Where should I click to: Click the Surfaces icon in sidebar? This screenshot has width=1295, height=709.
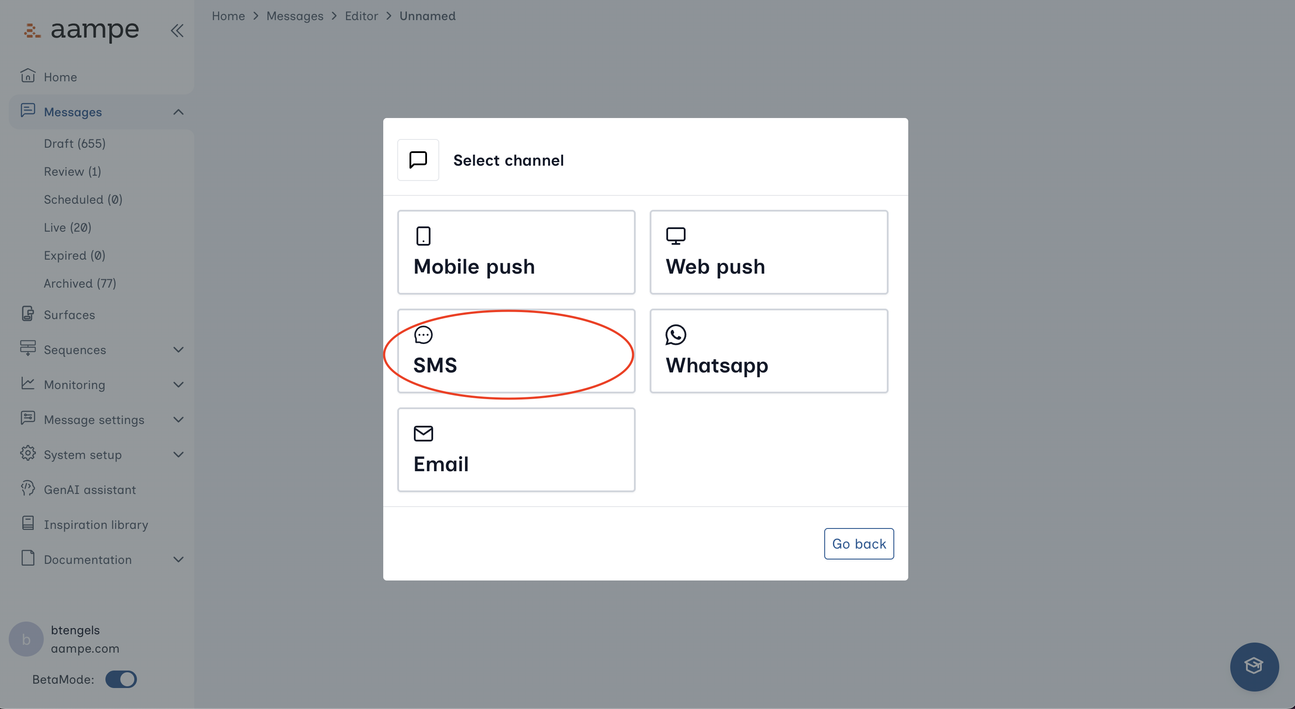pos(28,314)
